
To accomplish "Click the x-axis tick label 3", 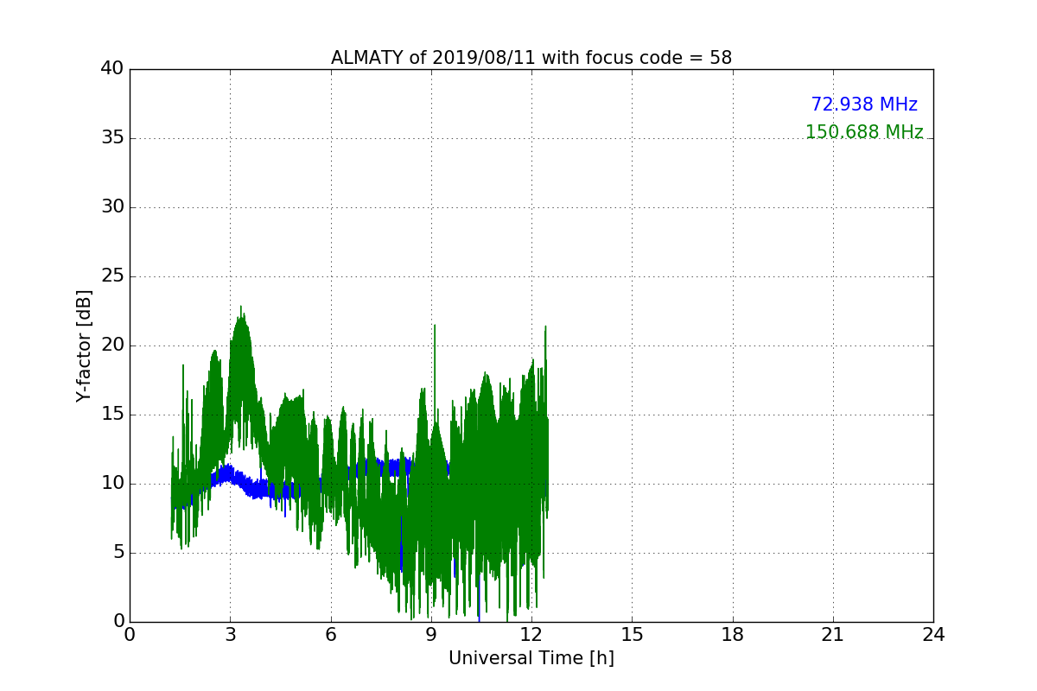I will 230,635.
